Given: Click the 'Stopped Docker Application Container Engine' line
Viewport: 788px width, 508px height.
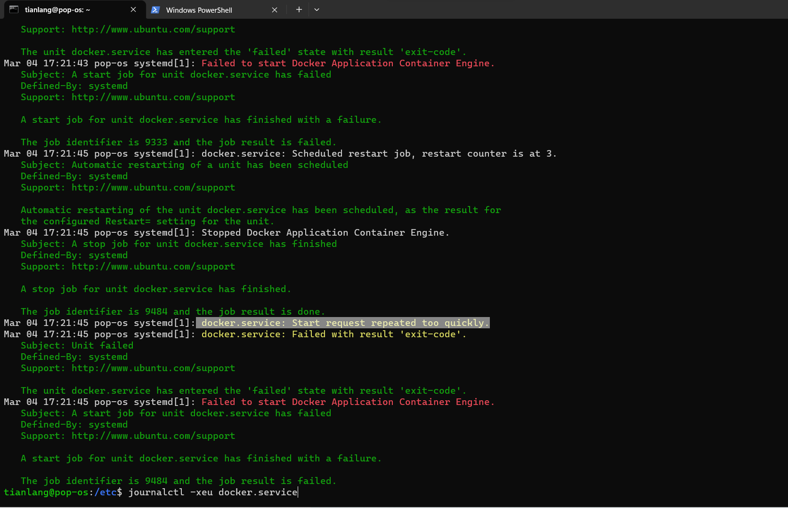Looking at the screenshot, I should point(227,232).
